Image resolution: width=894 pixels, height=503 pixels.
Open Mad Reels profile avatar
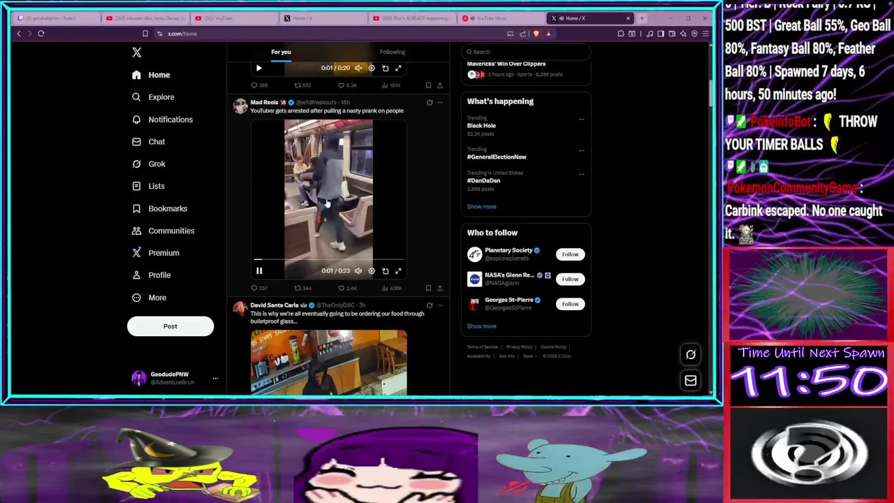(x=240, y=106)
